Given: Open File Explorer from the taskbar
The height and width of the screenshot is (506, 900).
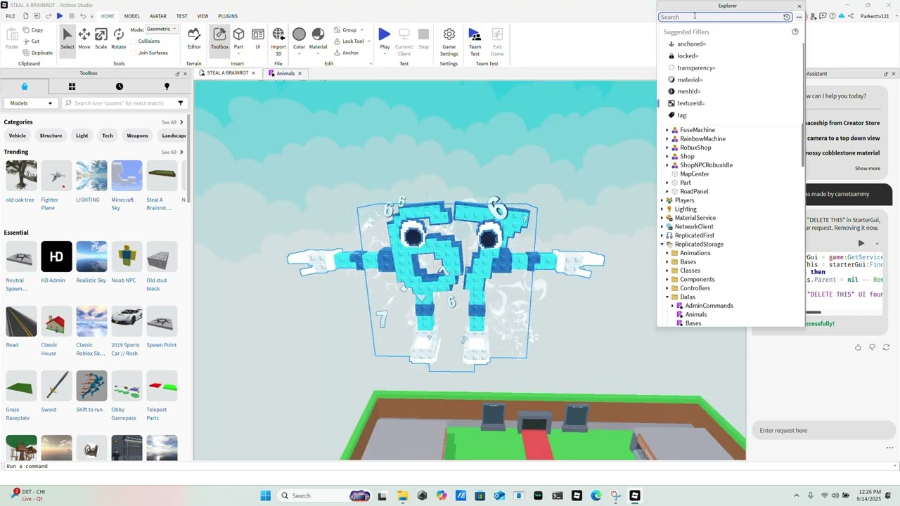Looking at the screenshot, I should (402, 495).
